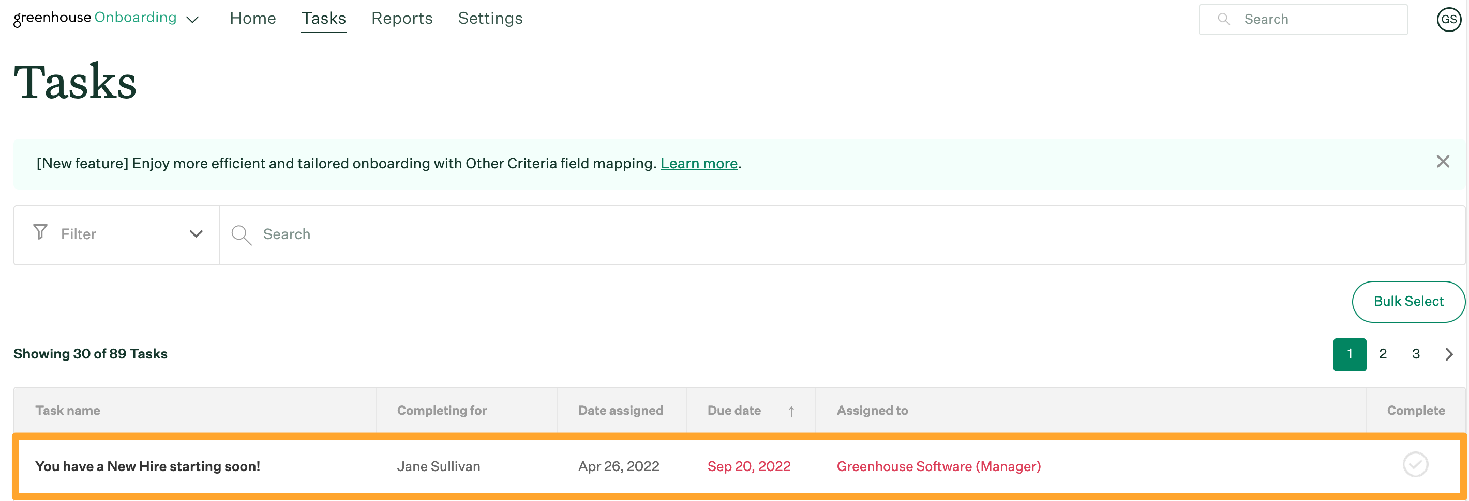
Task: Click the funnel filter icon
Action: click(x=40, y=232)
